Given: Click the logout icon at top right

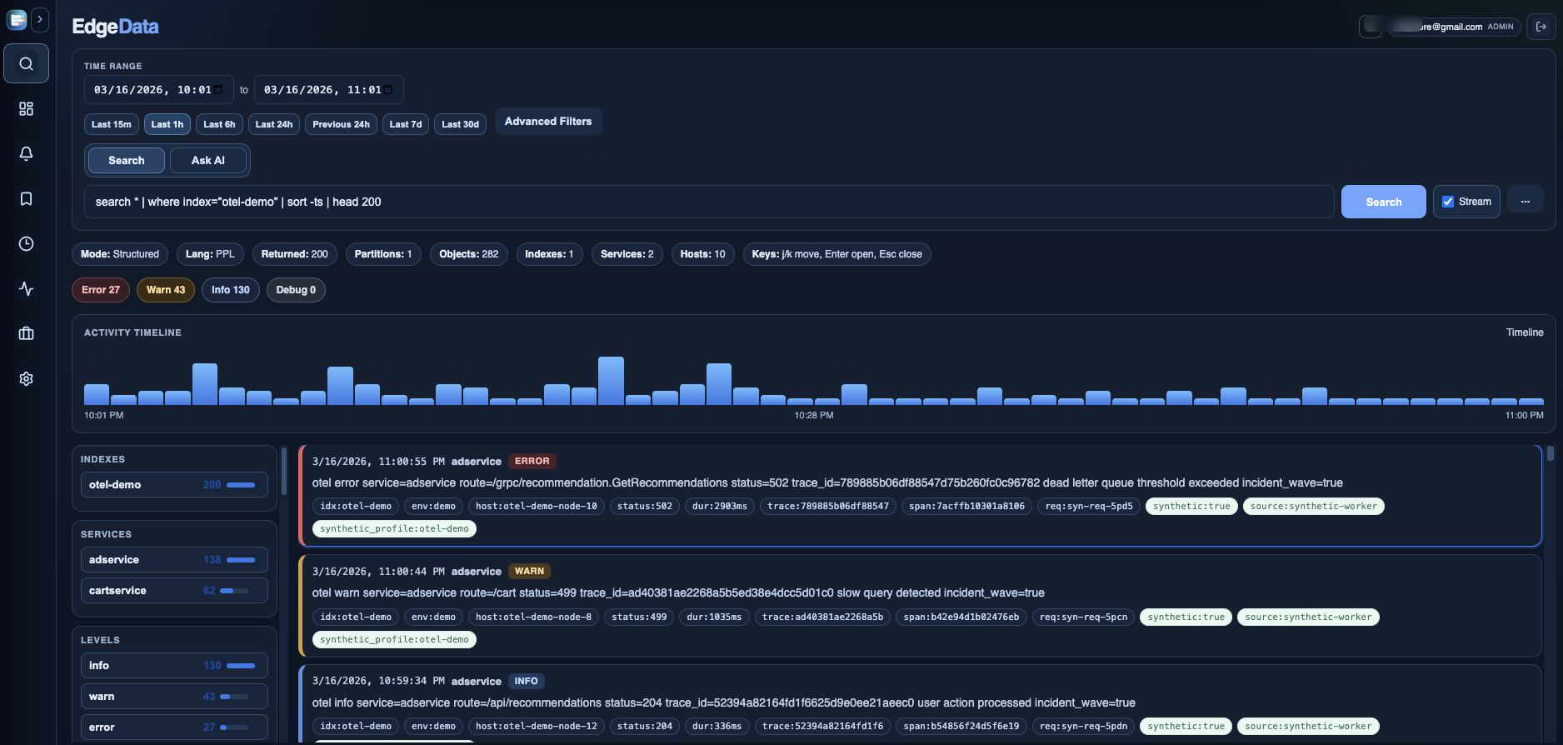Looking at the screenshot, I should point(1541,27).
